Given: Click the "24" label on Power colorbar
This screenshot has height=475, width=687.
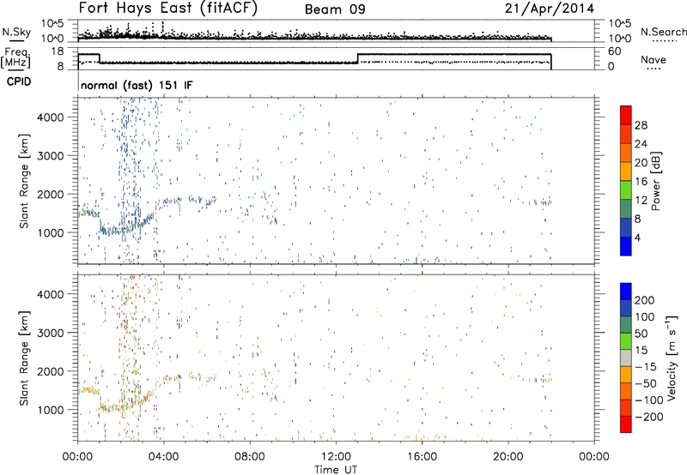Looking at the screenshot, I should click(641, 144).
